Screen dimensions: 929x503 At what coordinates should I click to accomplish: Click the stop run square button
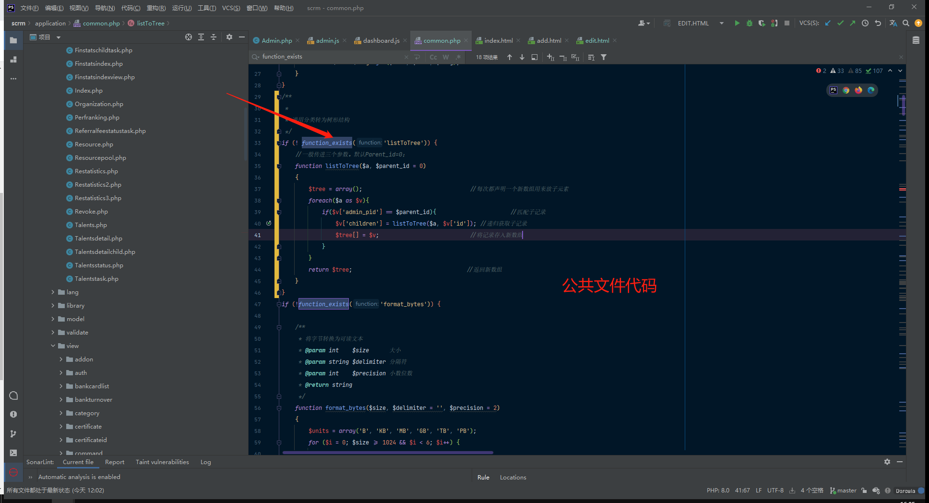tap(787, 23)
